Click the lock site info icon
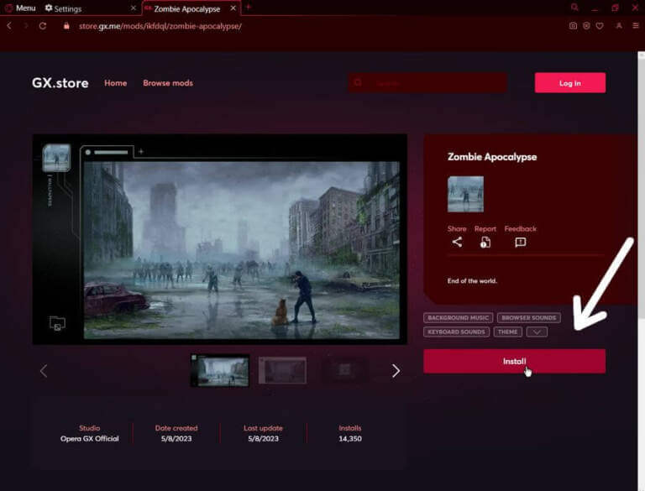 (x=66, y=26)
